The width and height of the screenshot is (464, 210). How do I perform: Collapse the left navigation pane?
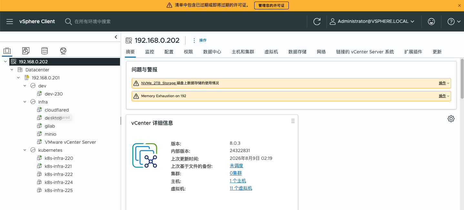[116, 37]
